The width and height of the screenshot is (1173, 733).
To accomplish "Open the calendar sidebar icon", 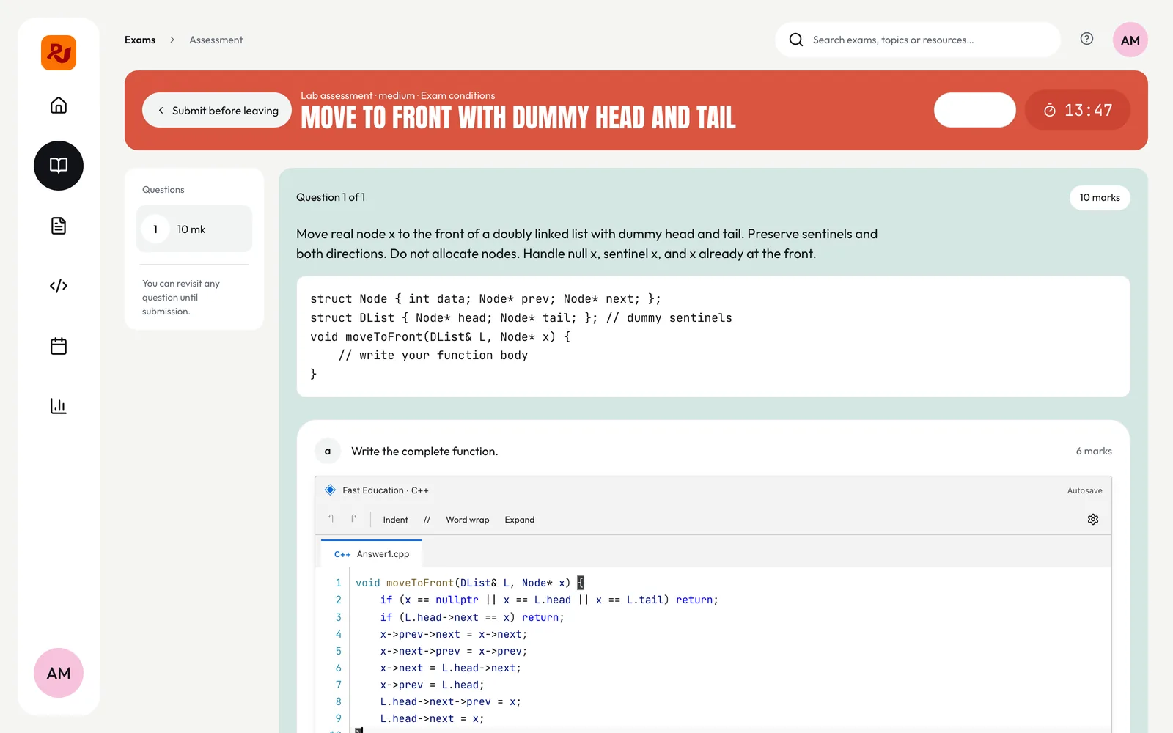I will [59, 346].
